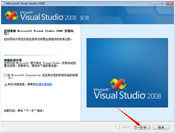
Task: Click the 向 Microsoft Corporation 发送 checkbox label
Action: tap(43, 76)
